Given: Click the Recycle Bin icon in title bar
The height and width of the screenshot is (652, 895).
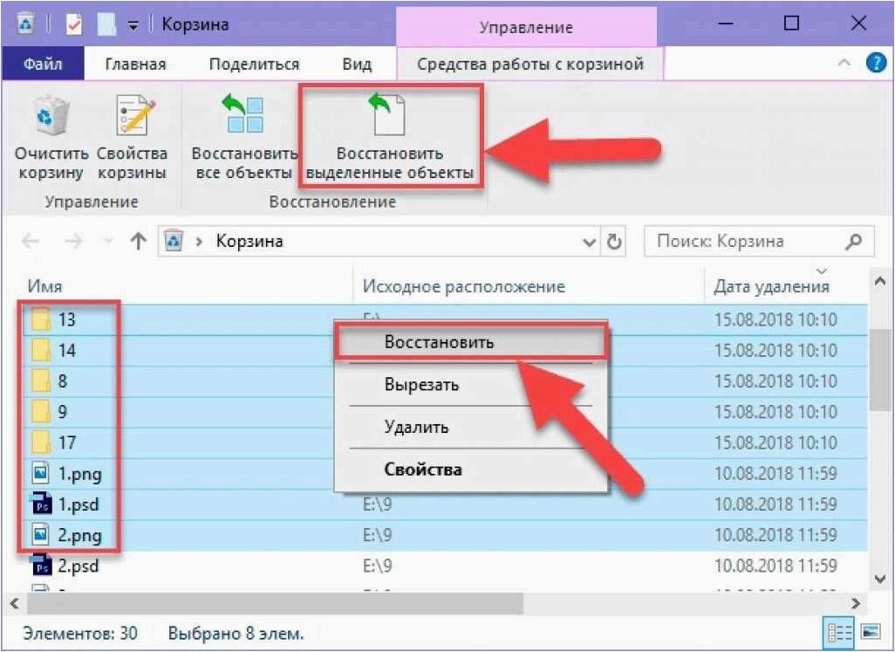Looking at the screenshot, I should point(25,24).
